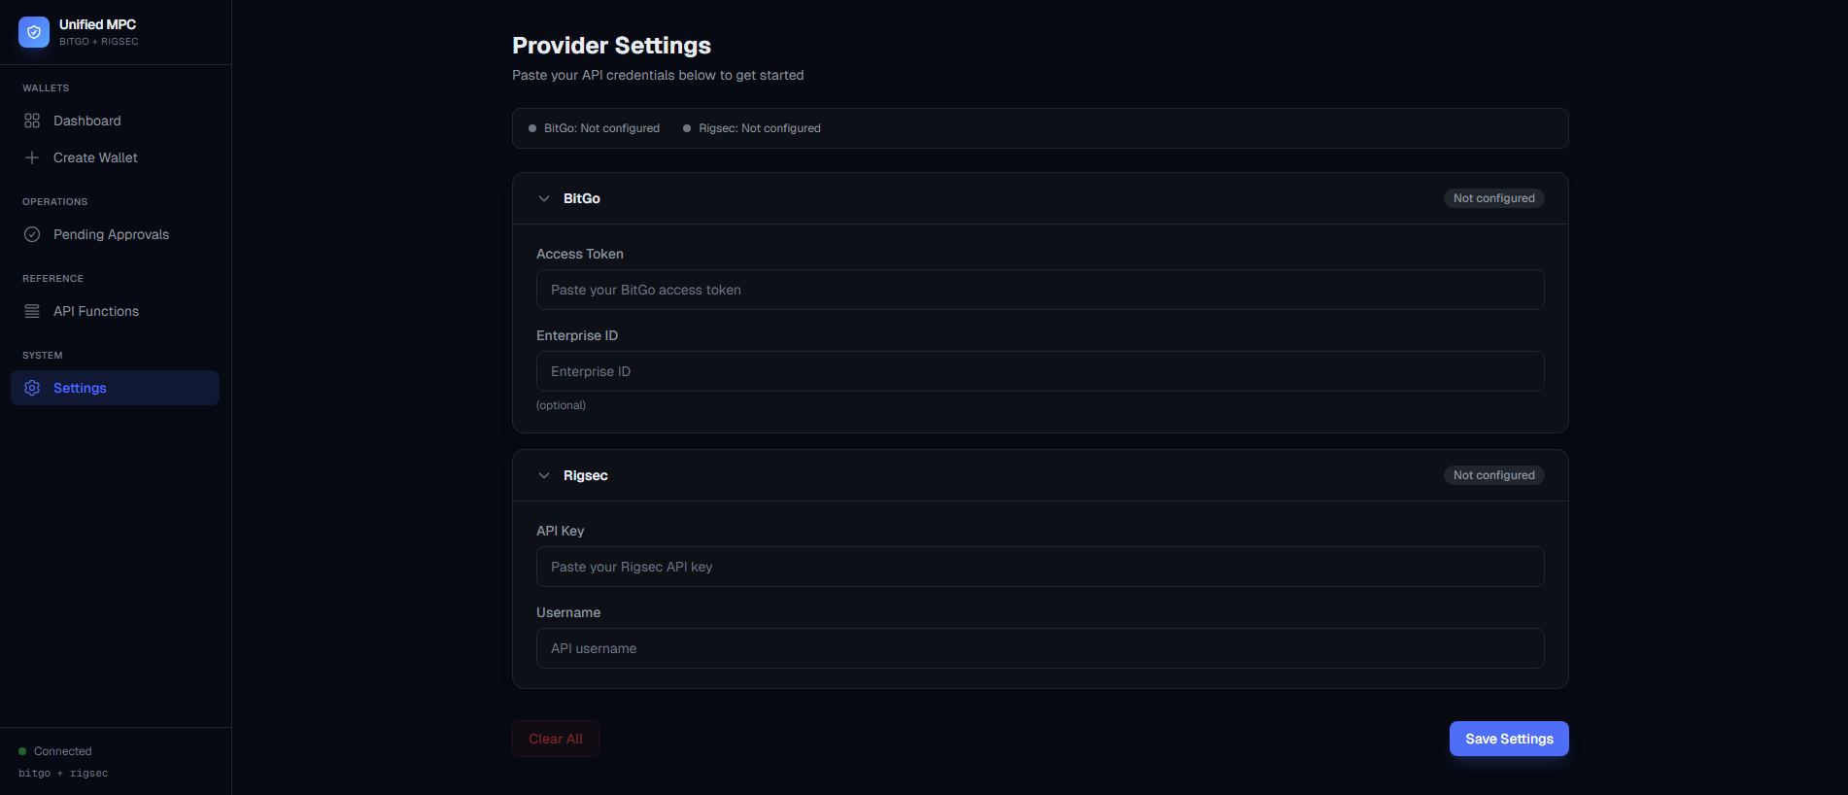
Task: Click the Clear All button
Action: click(x=556, y=739)
